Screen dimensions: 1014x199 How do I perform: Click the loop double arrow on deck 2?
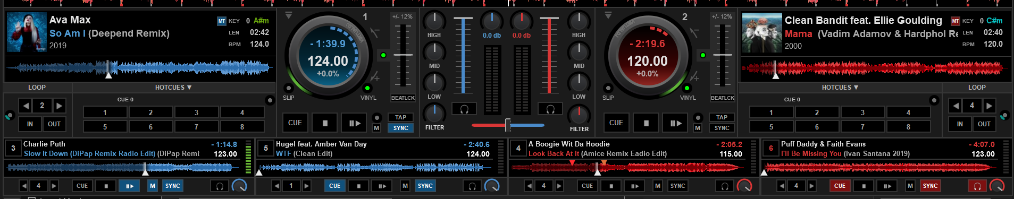pos(989,106)
